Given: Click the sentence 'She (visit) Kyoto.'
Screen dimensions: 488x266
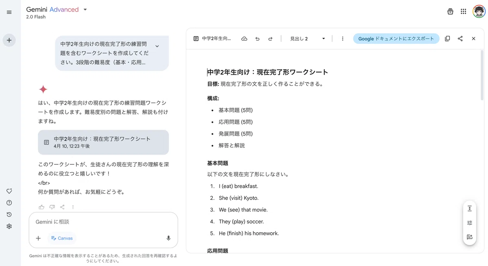Looking at the screenshot, I should 239,198.
